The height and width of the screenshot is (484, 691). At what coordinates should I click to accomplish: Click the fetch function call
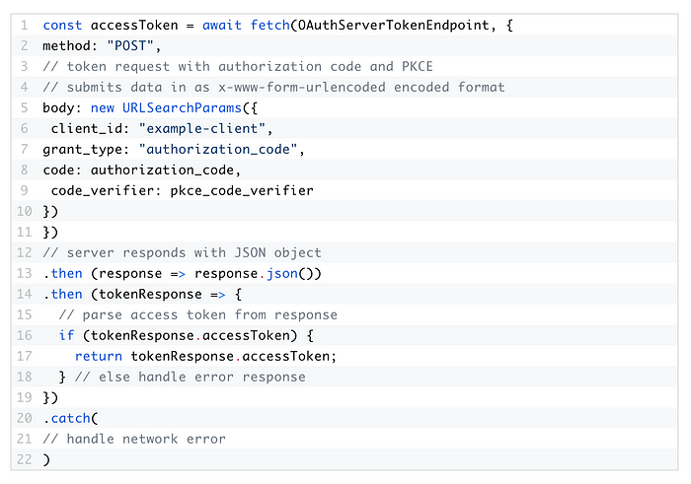(269, 25)
